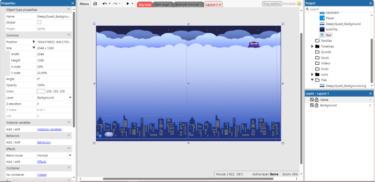Viewport: 375px width, 182px height.
Task: Open the Layer dropdown showing Background
Action: pyautogui.click(x=54, y=98)
